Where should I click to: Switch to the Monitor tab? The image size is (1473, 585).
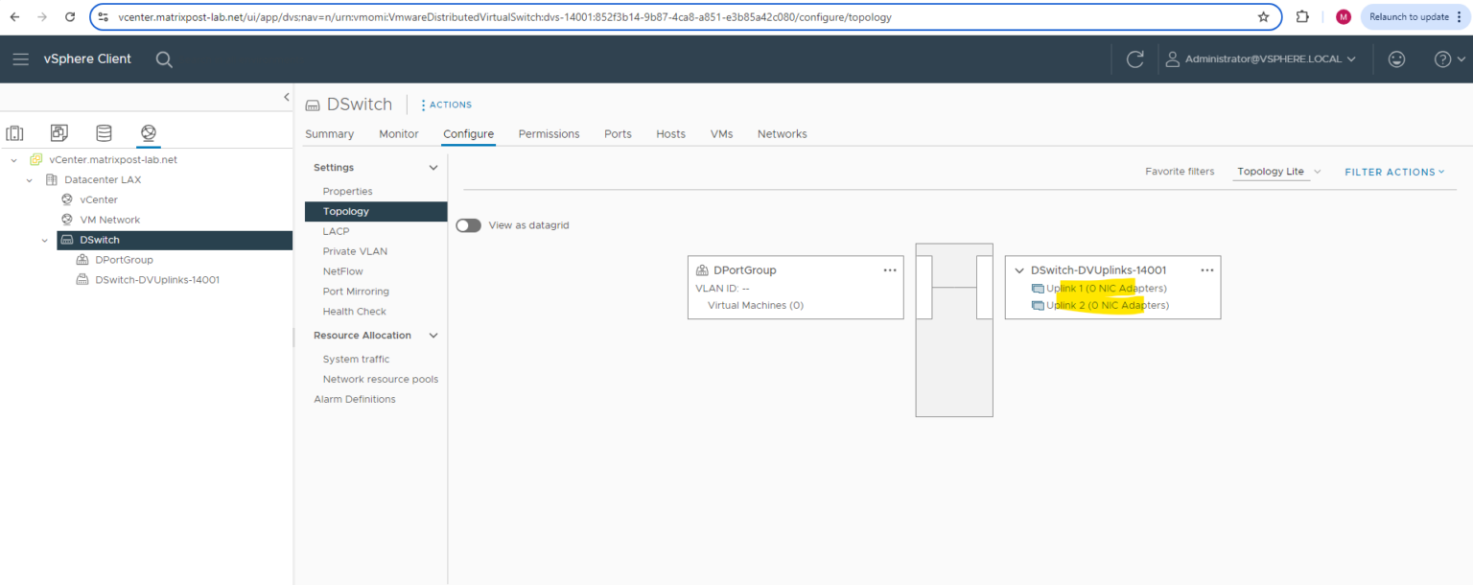point(398,133)
